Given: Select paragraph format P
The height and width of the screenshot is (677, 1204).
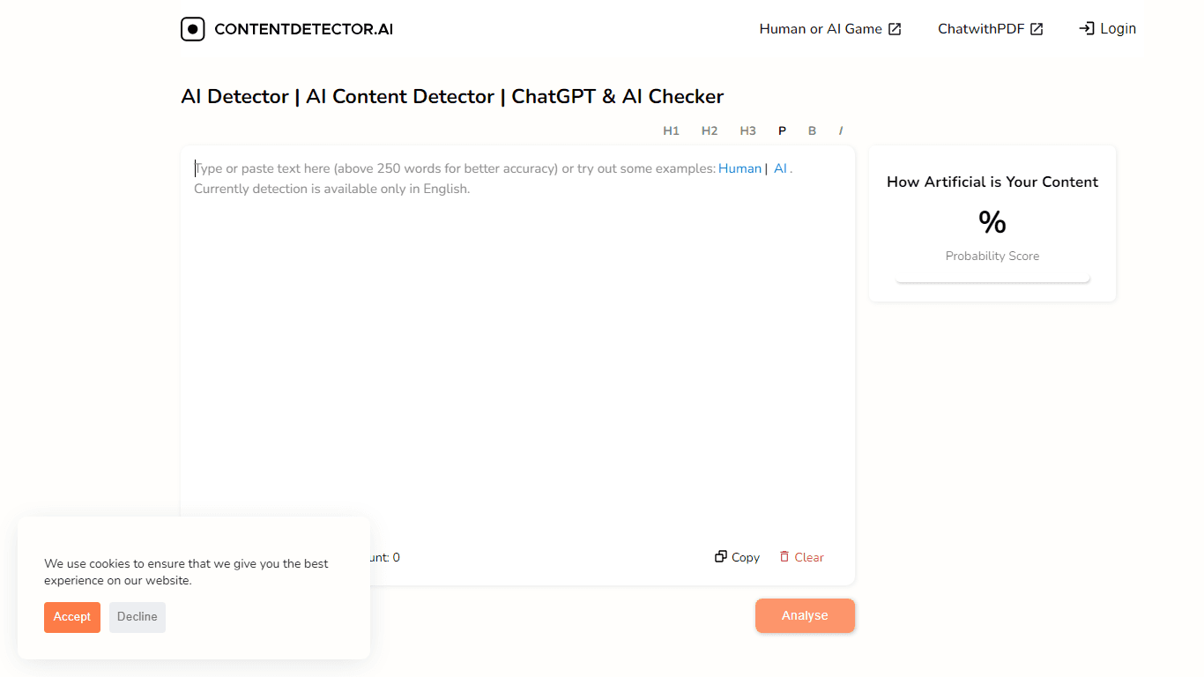Looking at the screenshot, I should coord(782,130).
